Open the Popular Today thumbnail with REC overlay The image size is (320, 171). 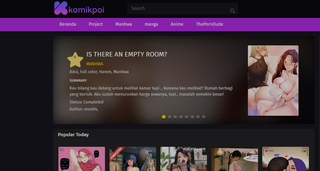click(x=286, y=159)
